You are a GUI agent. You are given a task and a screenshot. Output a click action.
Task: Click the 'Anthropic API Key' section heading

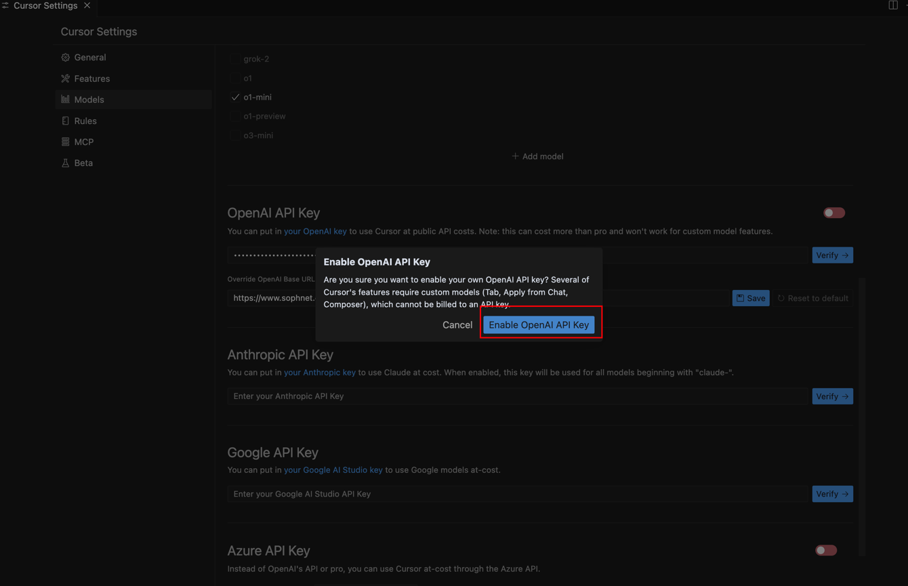click(x=281, y=354)
